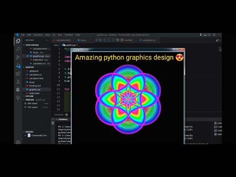236x177 pixels.
Task: Open Run and Debug view
Action: coord(18,65)
